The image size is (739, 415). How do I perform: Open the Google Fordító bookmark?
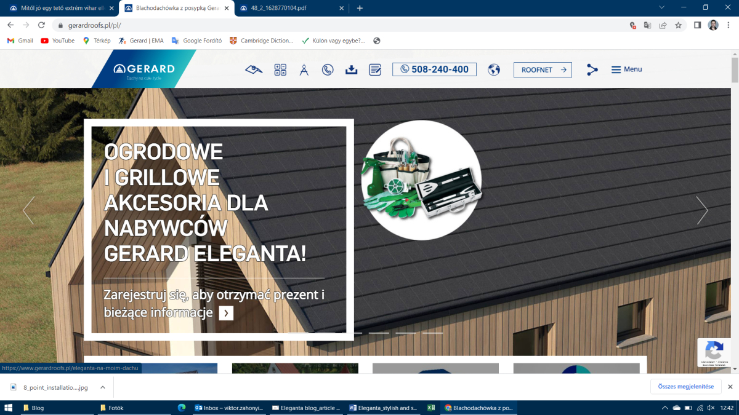[x=196, y=41]
